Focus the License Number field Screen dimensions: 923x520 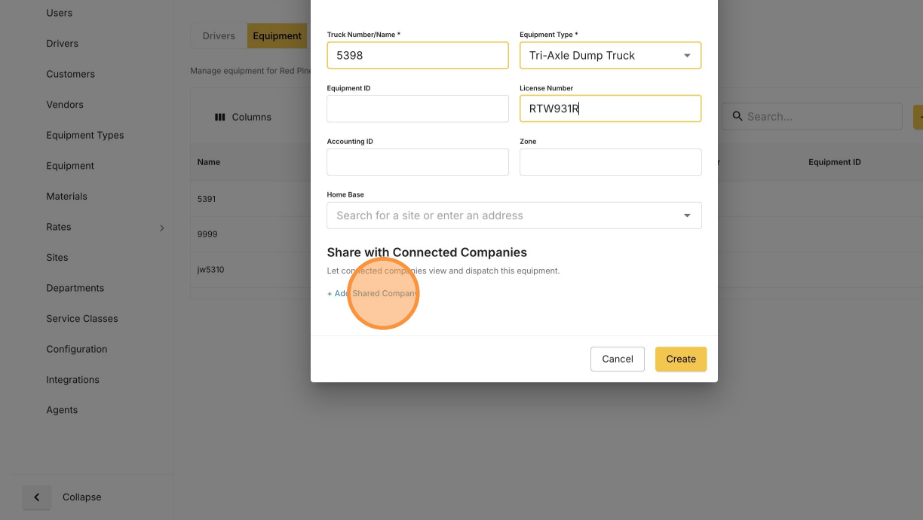point(610,109)
